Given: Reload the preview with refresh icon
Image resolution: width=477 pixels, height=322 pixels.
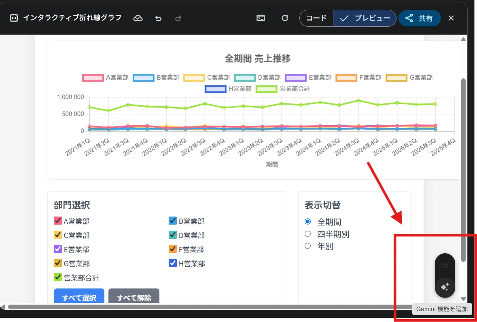Looking at the screenshot, I should pos(285,18).
